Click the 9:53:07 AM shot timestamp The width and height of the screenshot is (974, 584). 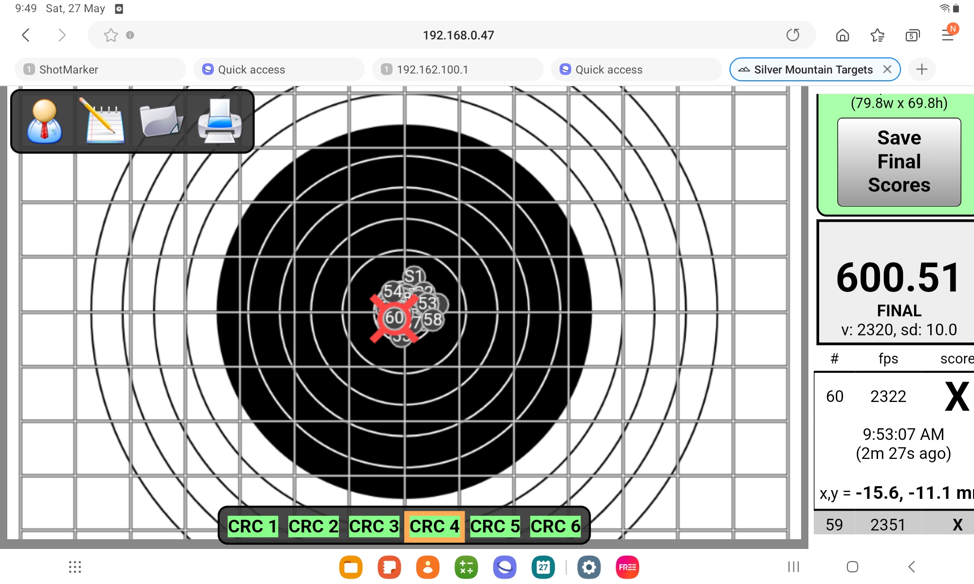(903, 434)
